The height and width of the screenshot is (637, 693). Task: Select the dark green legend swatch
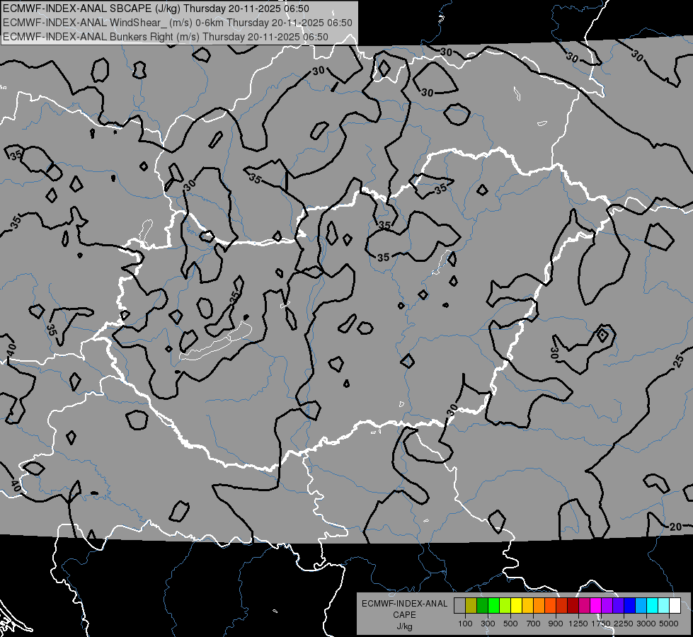tap(482, 606)
